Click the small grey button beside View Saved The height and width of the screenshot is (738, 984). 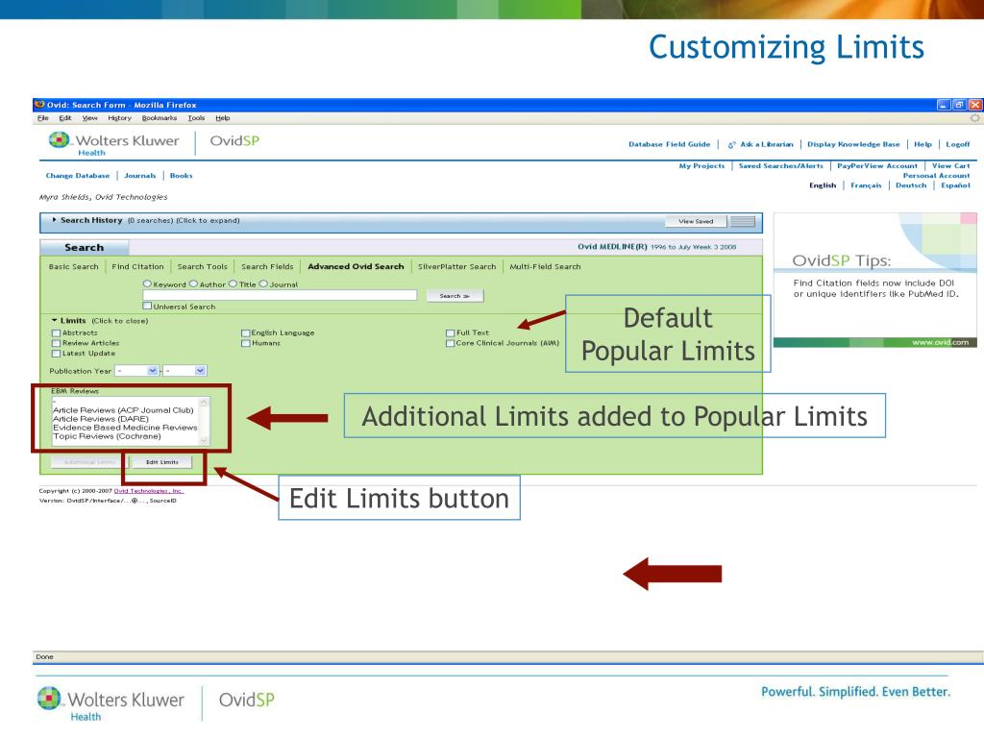pyautogui.click(x=743, y=221)
